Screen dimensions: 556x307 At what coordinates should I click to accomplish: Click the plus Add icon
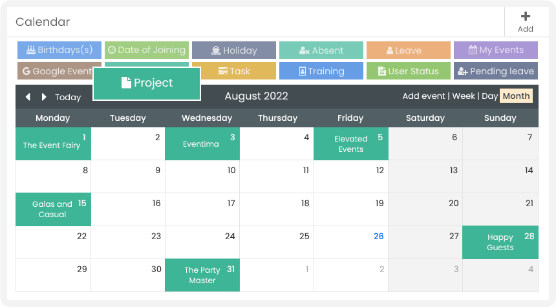click(526, 16)
